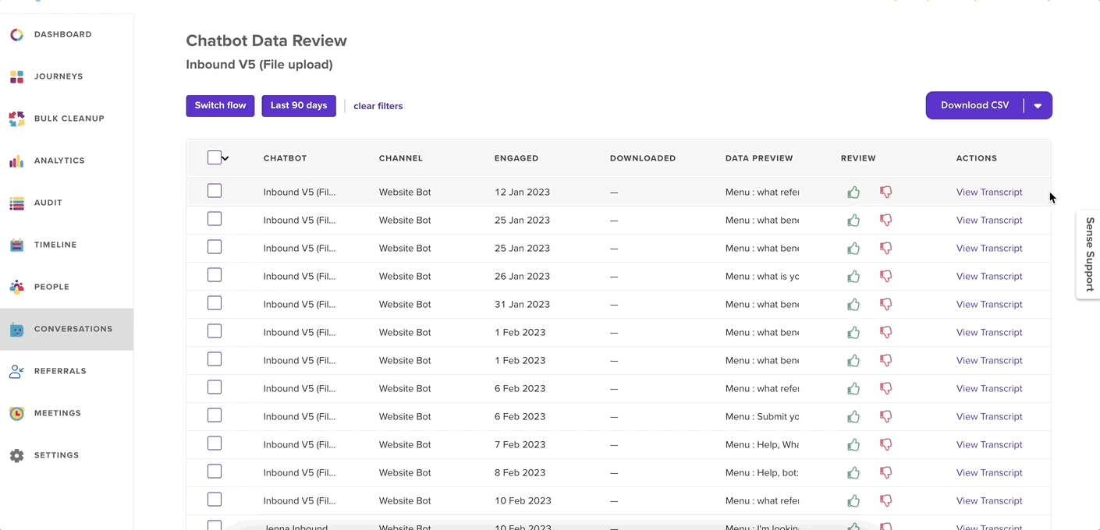Go to People in the sidebar
The width and height of the screenshot is (1100, 530).
point(51,287)
